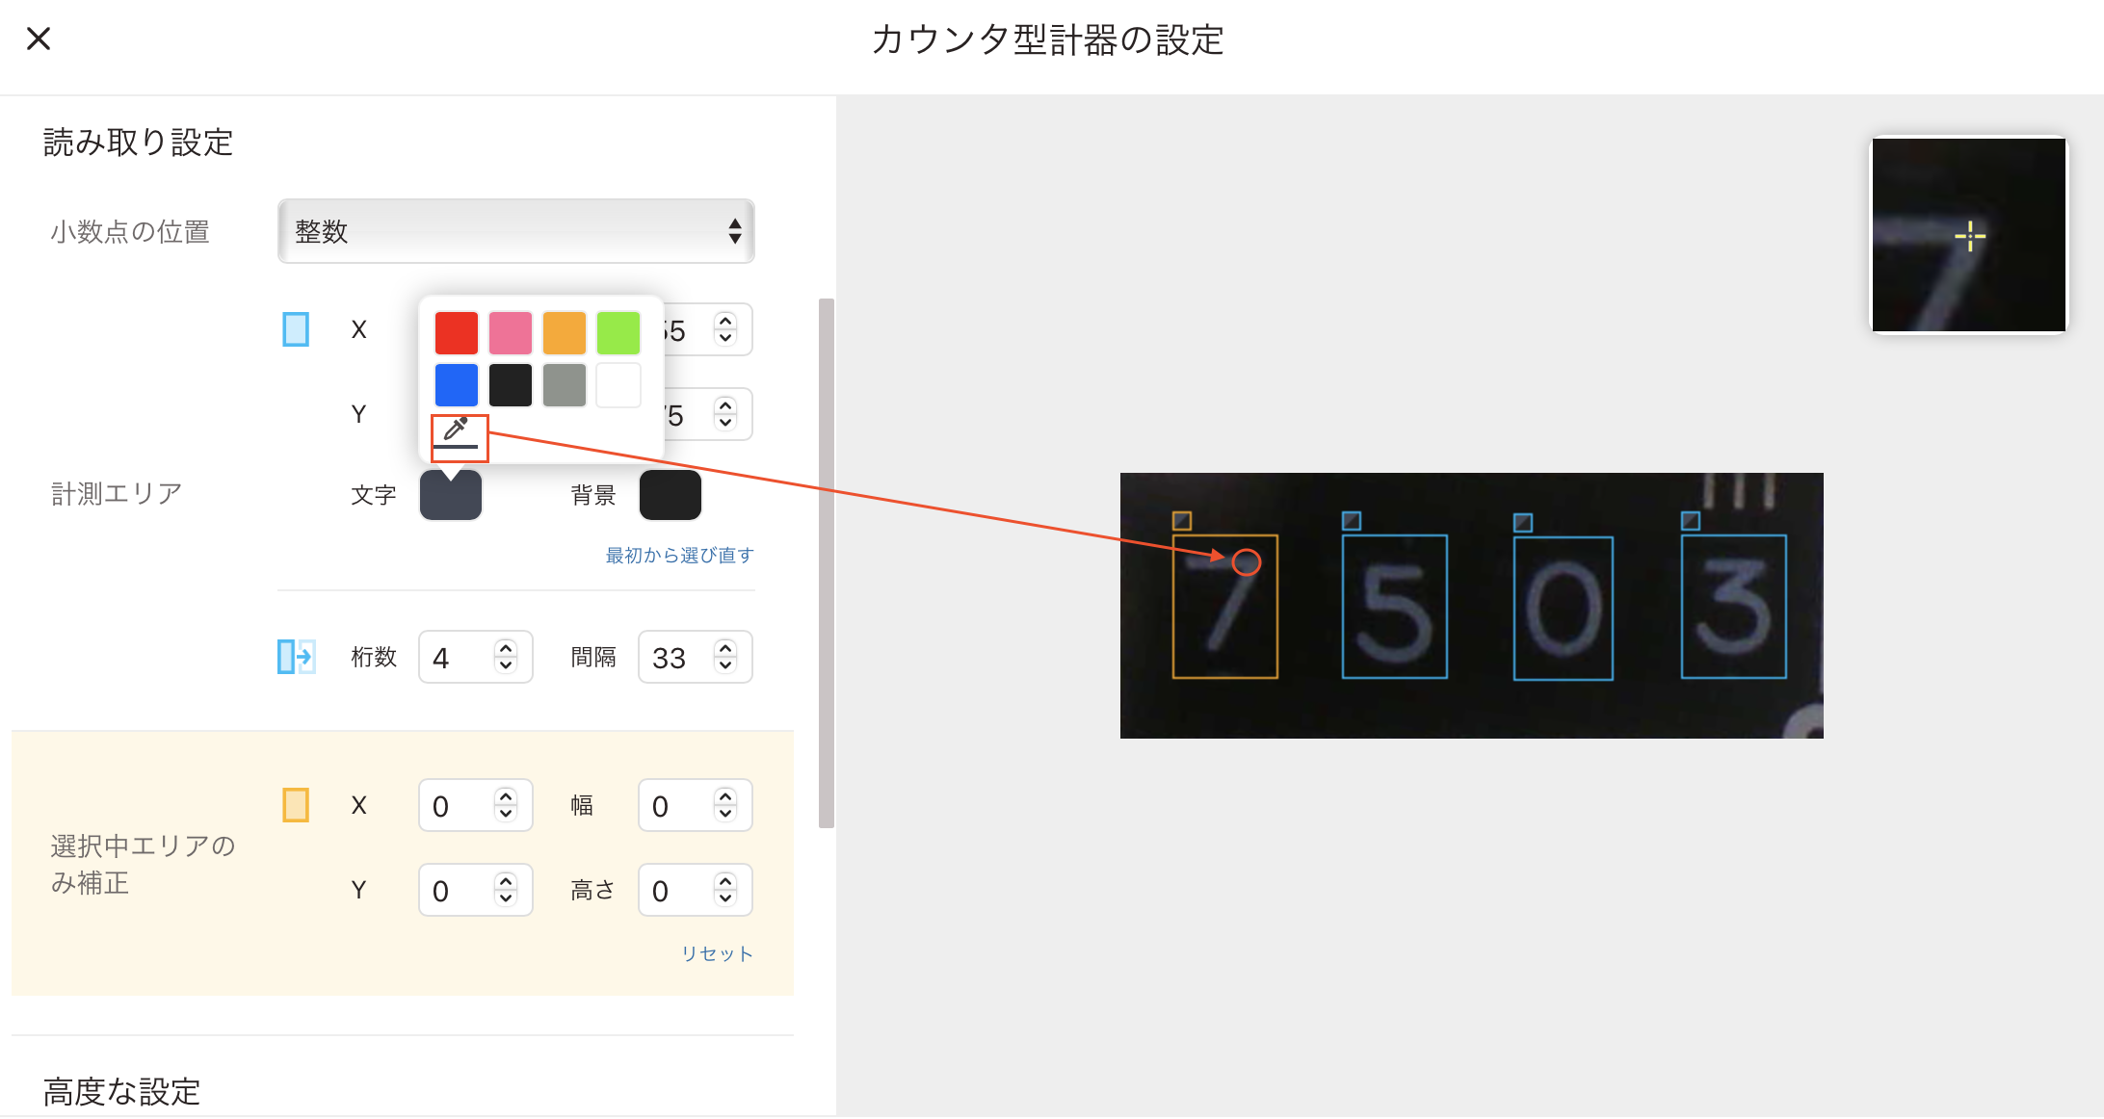Adjust the 間隔 spacing stepper arrows
The image size is (2104, 1119).
[x=725, y=657]
